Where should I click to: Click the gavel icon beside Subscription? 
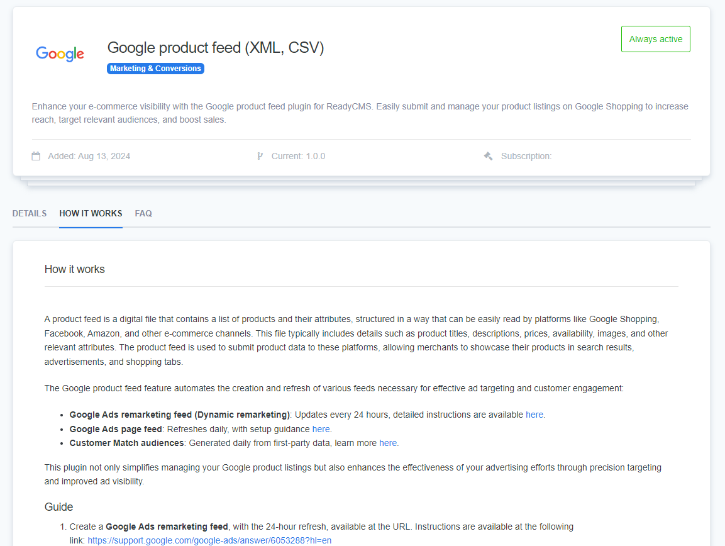tap(488, 156)
